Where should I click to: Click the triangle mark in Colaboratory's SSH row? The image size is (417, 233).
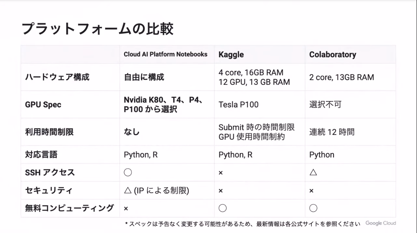[x=313, y=173]
